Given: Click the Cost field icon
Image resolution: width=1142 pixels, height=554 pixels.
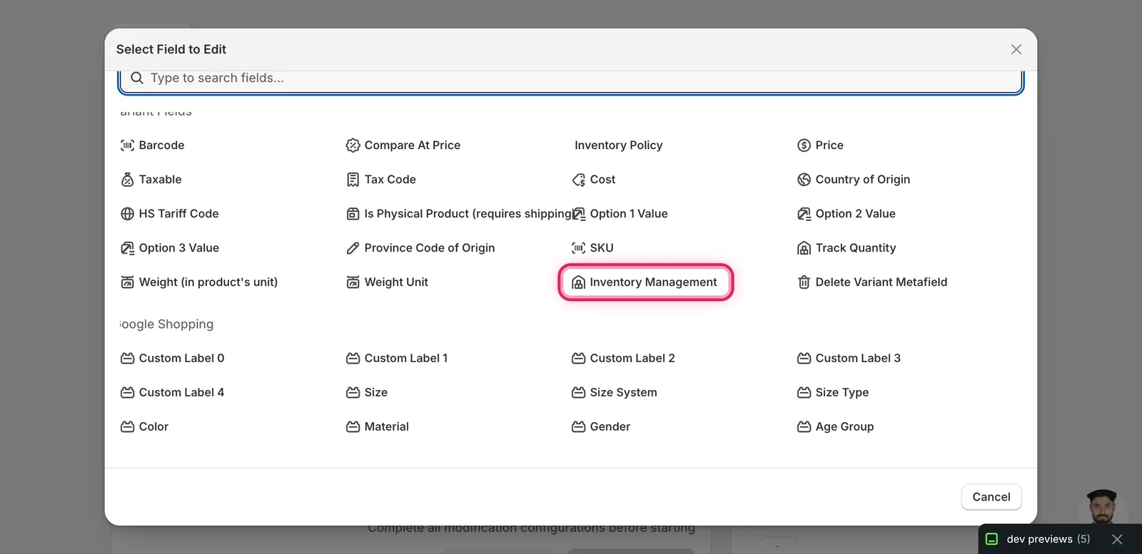Looking at the screenshot, I should pos(578,180).
